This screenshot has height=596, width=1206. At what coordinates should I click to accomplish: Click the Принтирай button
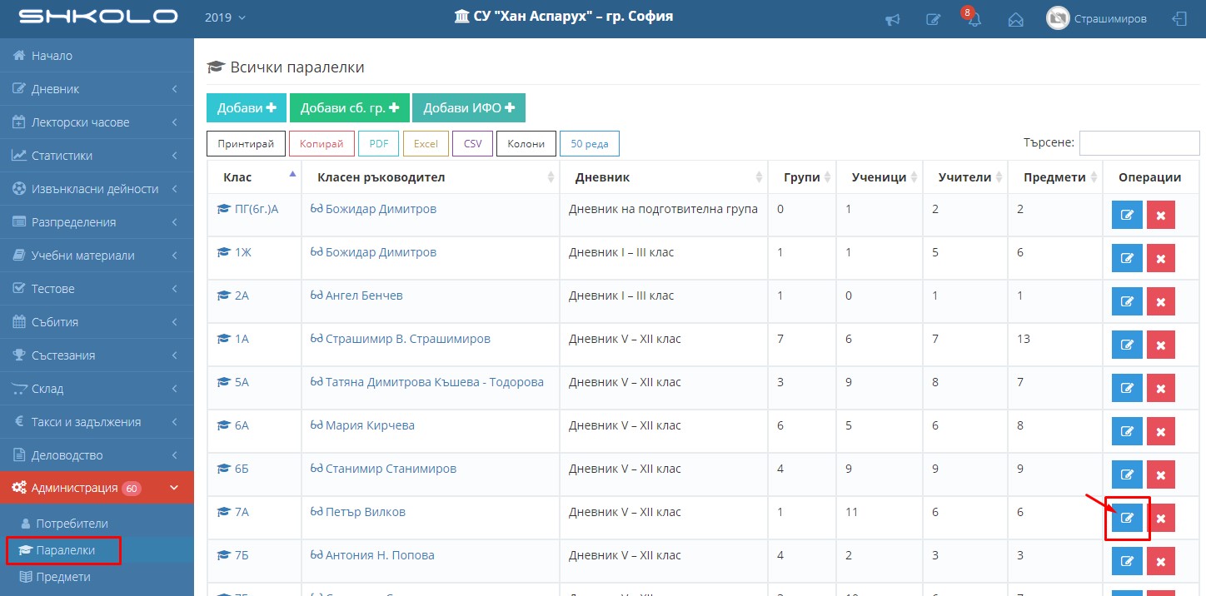click(x=246, y=144)
